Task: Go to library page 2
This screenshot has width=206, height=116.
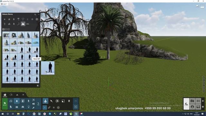Action: coord(6,29)
